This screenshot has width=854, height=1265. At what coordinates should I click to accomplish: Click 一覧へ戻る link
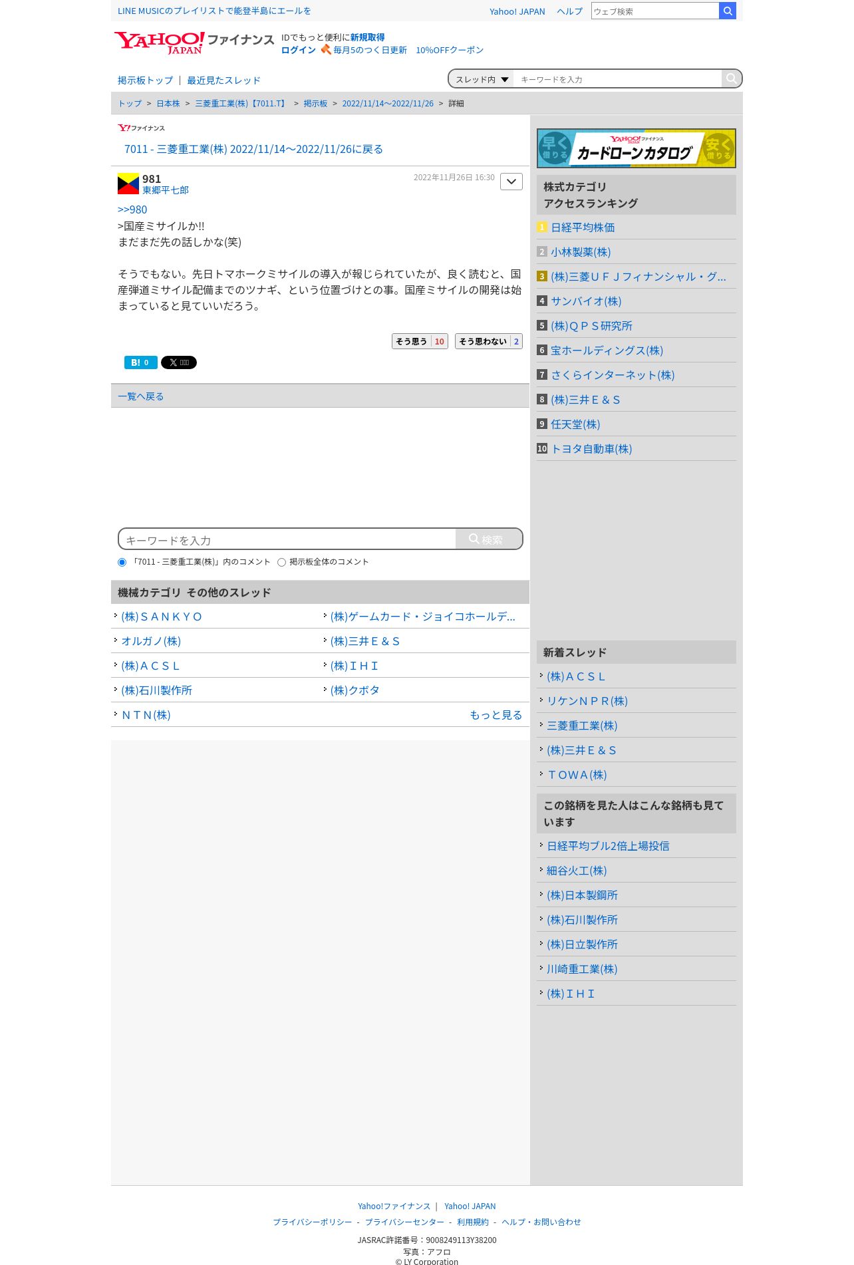(x=140, y=396)
